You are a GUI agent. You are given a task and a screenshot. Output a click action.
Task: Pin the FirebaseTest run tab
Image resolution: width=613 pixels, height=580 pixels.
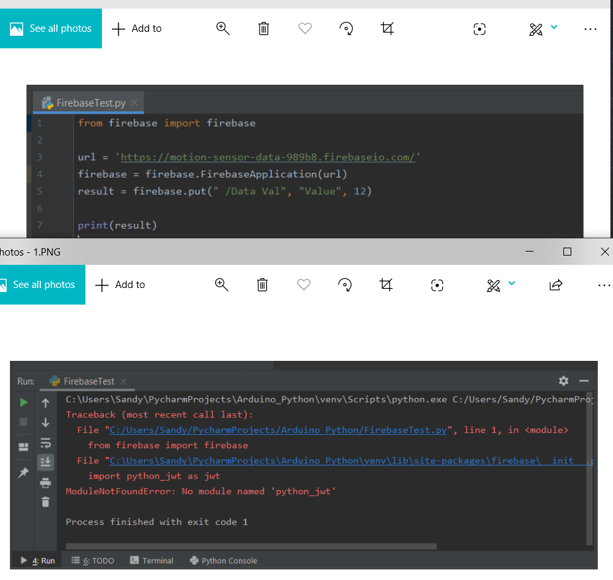coord(23,471)
